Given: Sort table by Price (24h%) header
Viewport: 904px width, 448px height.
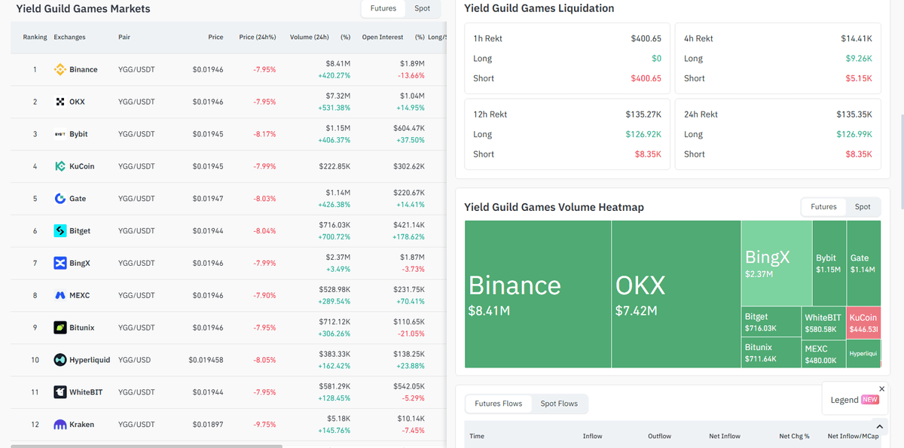Looking at the screenshot, I should pyautogui.click(x=257, y=37).
